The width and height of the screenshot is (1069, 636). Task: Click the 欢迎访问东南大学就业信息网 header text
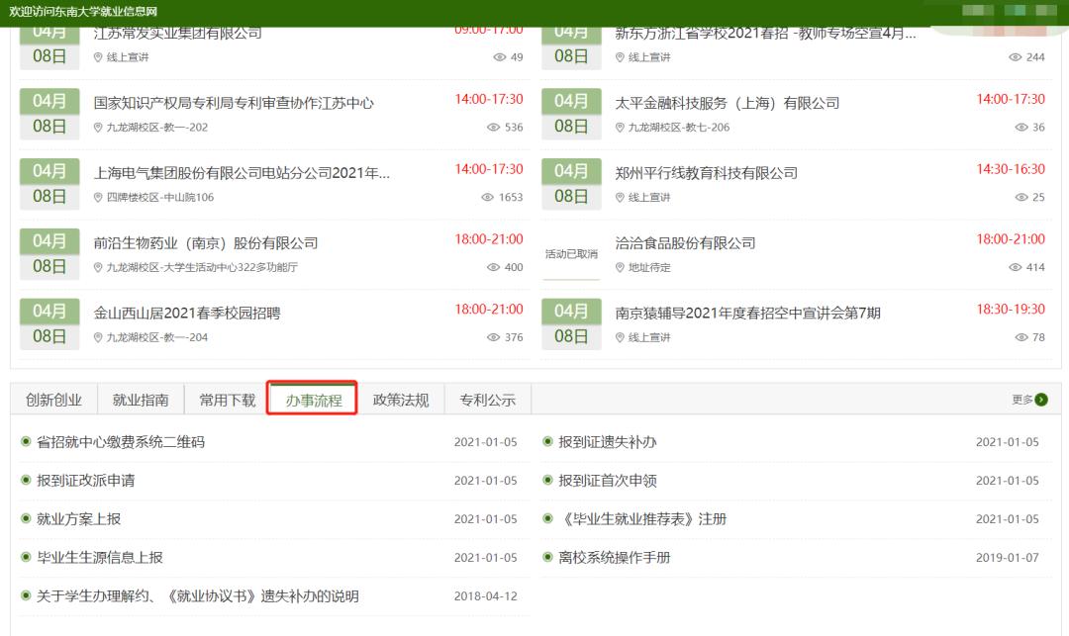coord(83,12)
